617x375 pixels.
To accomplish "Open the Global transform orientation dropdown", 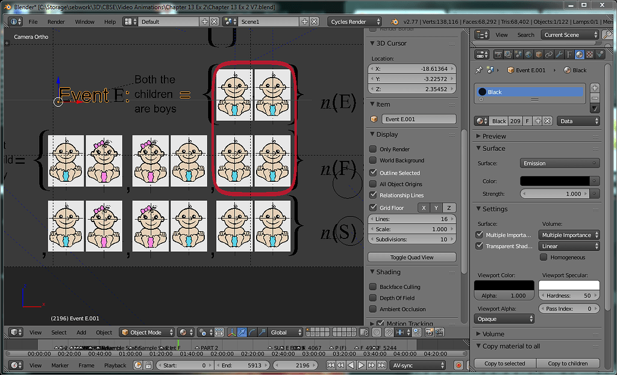I will coord(286,332).
